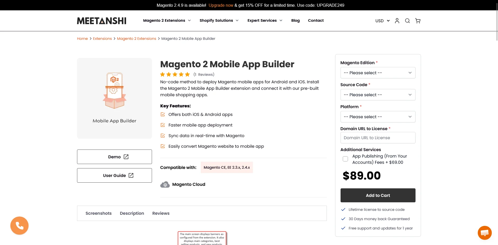Open the User Guide

point(114,175)
